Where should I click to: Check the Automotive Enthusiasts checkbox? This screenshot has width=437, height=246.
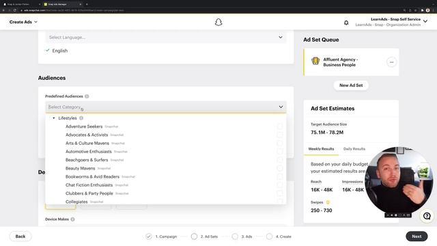pyautogui.click(x=280, y=152)
